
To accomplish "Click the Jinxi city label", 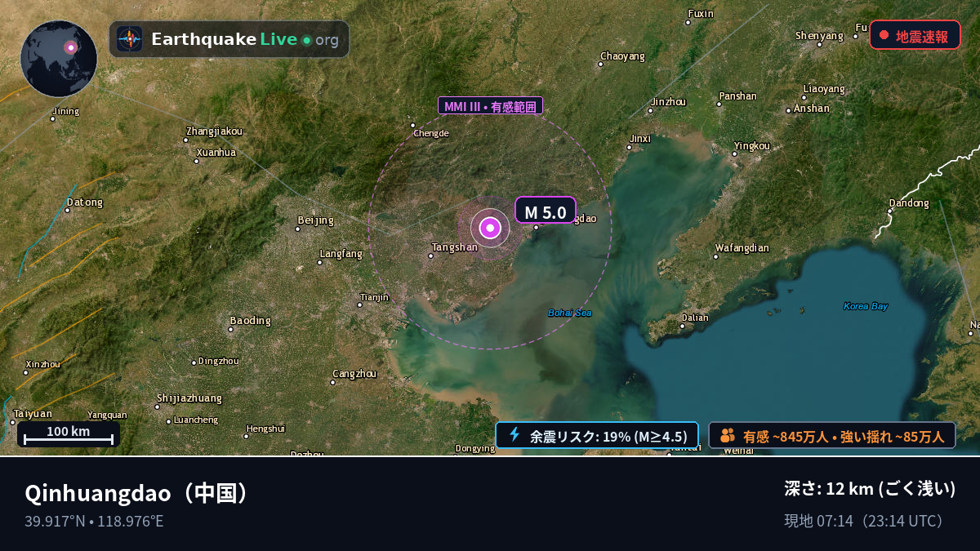I will 641,139.
